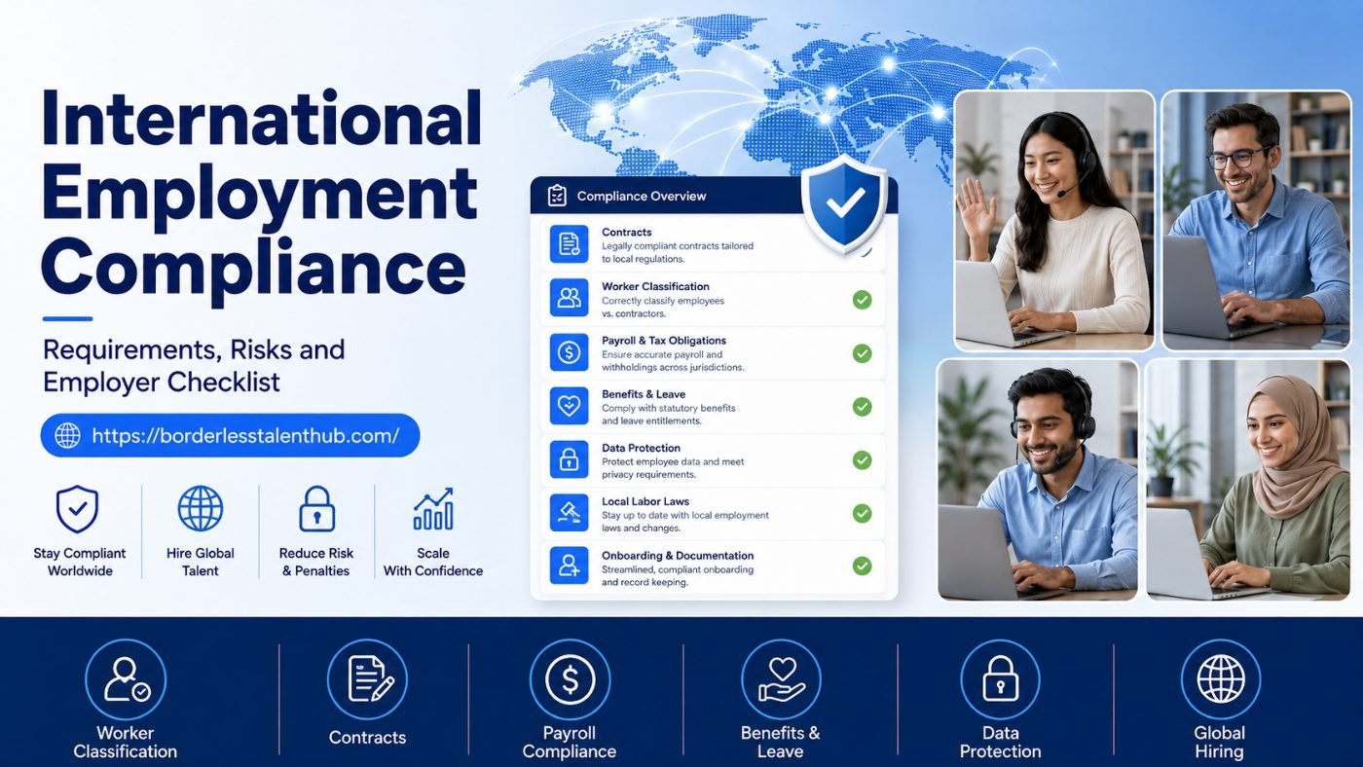Viewport: 1363px width, 767px height.
Task: Click the Data Protection footer label
Action: pyautogui.click(x=1000, y=743)
